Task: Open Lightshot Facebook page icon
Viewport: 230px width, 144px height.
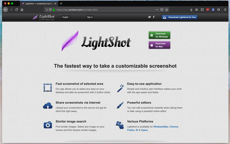Action: coord(154,17)
